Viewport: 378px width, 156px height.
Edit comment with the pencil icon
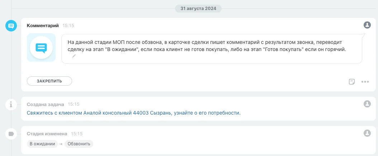74,56
